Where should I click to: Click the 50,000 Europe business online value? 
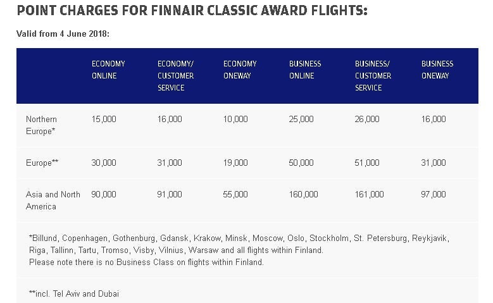301,163
